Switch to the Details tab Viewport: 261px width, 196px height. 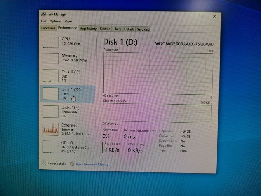coord(129,29)
